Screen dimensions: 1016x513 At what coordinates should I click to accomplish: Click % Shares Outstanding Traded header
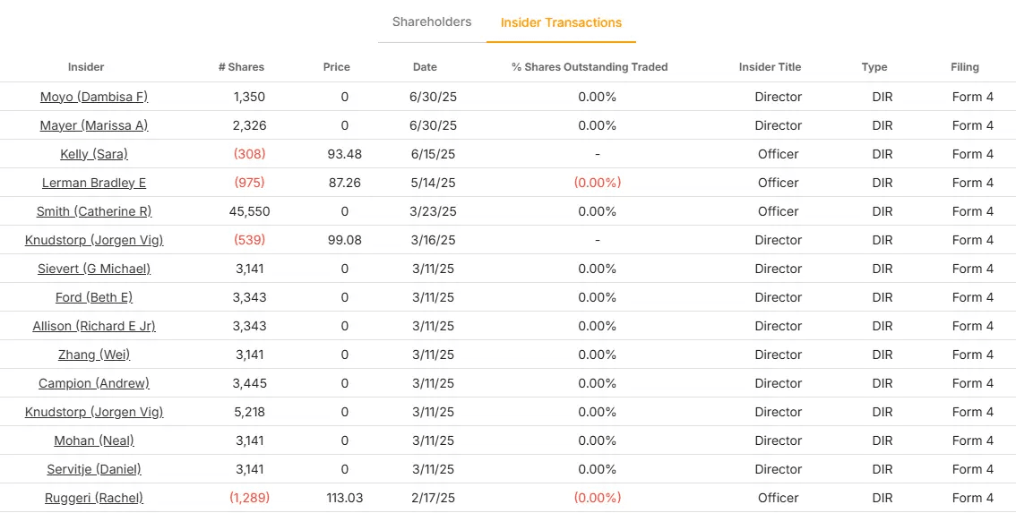pyautogui.click(x=590, y=67)
